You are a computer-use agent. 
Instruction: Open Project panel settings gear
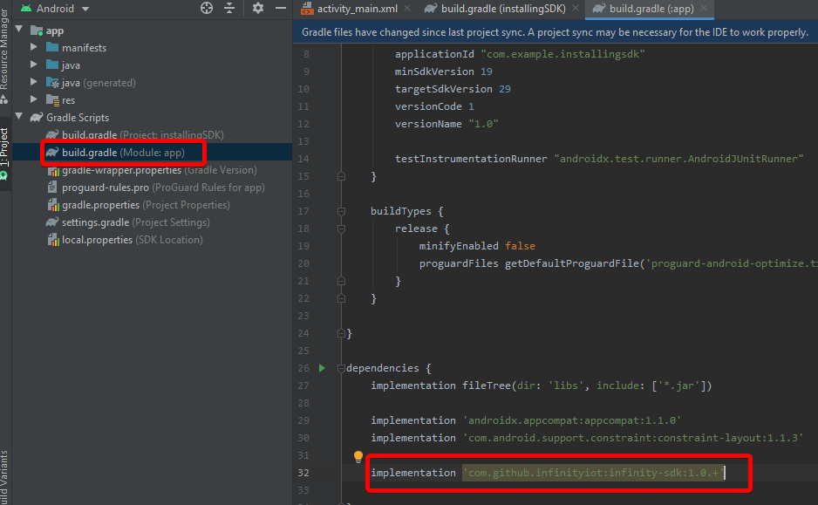[257, 8]
